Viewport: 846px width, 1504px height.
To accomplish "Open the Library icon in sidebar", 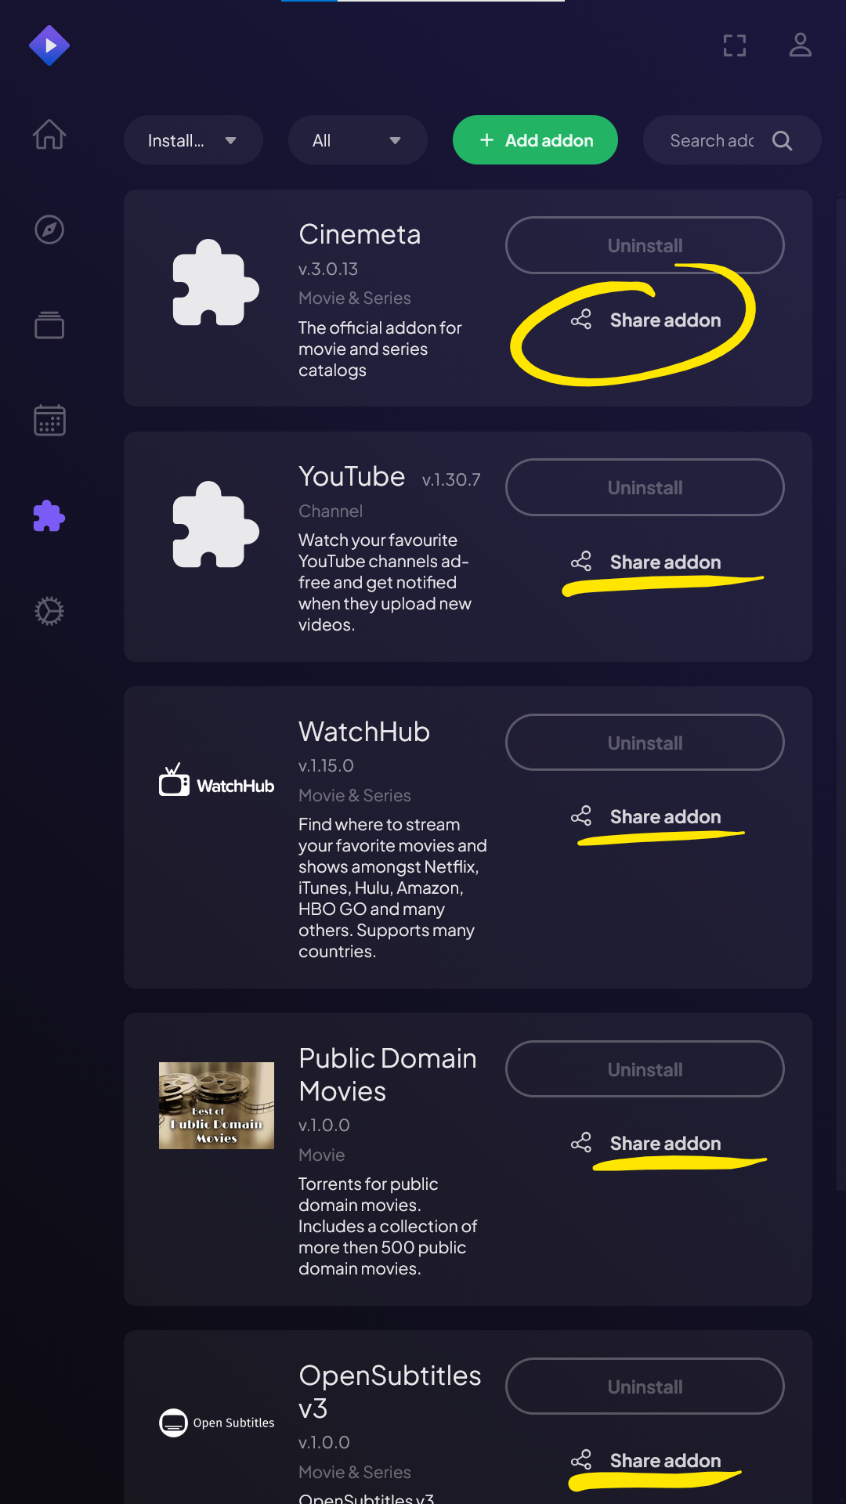I will 49,324.
